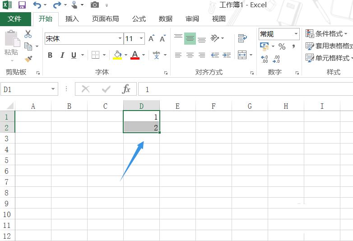Click the green 文件 button
Screen dimensions: 353x241
point(15,19)
